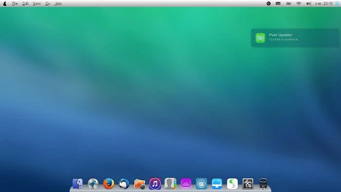The width and height of the screenshot is (341, 192).
Task: Open the green toggle switch settings icon
Action: pyautogui.click(x=232, y=184)
